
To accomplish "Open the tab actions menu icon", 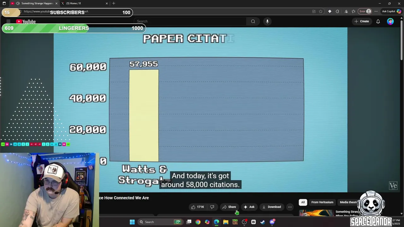I will [4, 3].
